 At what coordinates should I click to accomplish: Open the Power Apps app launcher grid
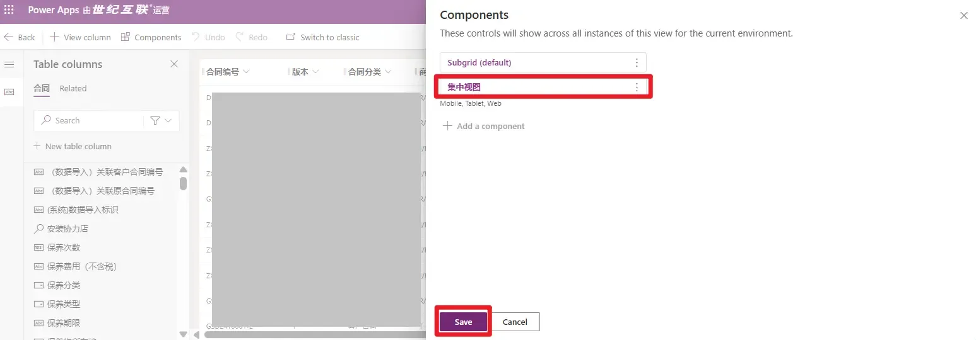point(9,11)
